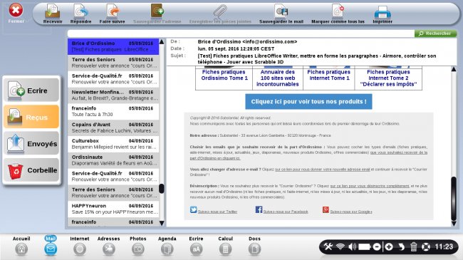Open Docs from the dock
The image size is (463, 260).
[254, 246]
